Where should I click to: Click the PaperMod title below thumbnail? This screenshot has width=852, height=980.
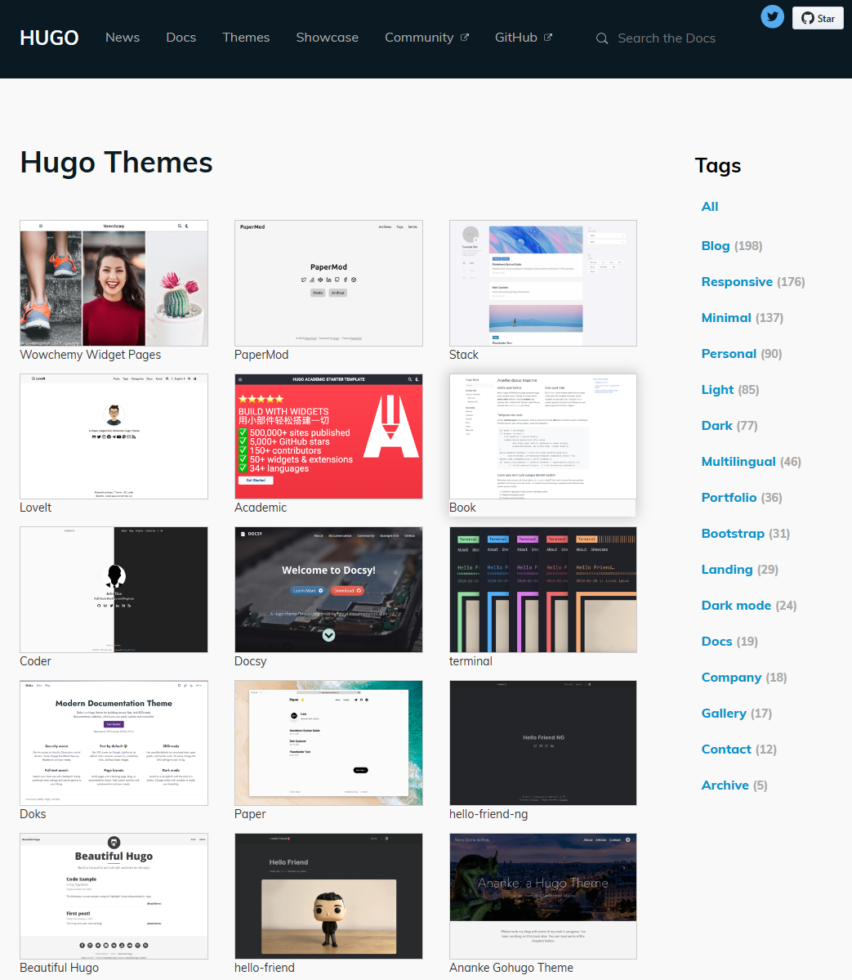261,355
